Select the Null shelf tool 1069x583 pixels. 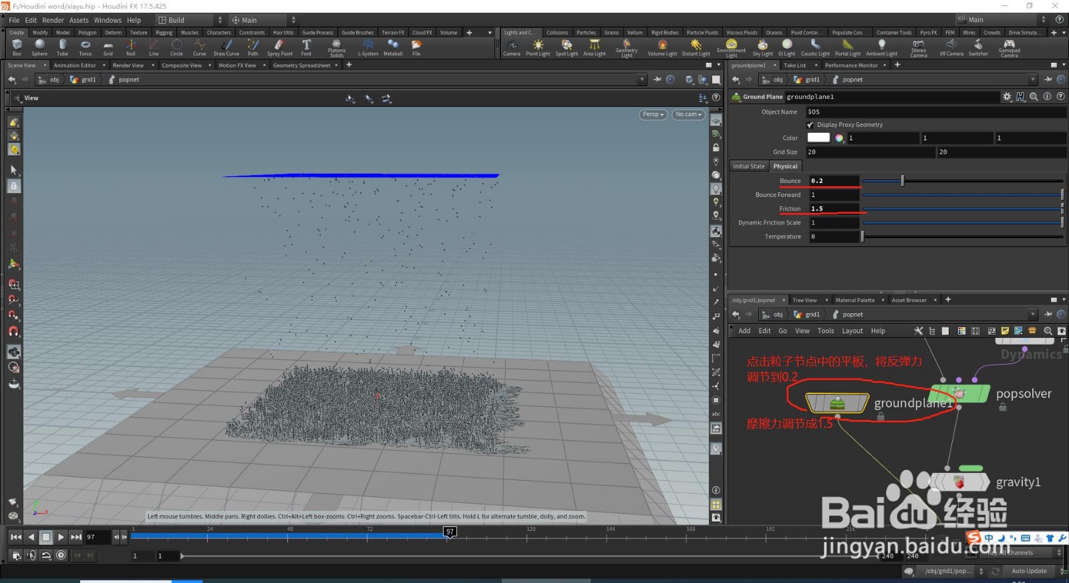click(x=131, y=47)
